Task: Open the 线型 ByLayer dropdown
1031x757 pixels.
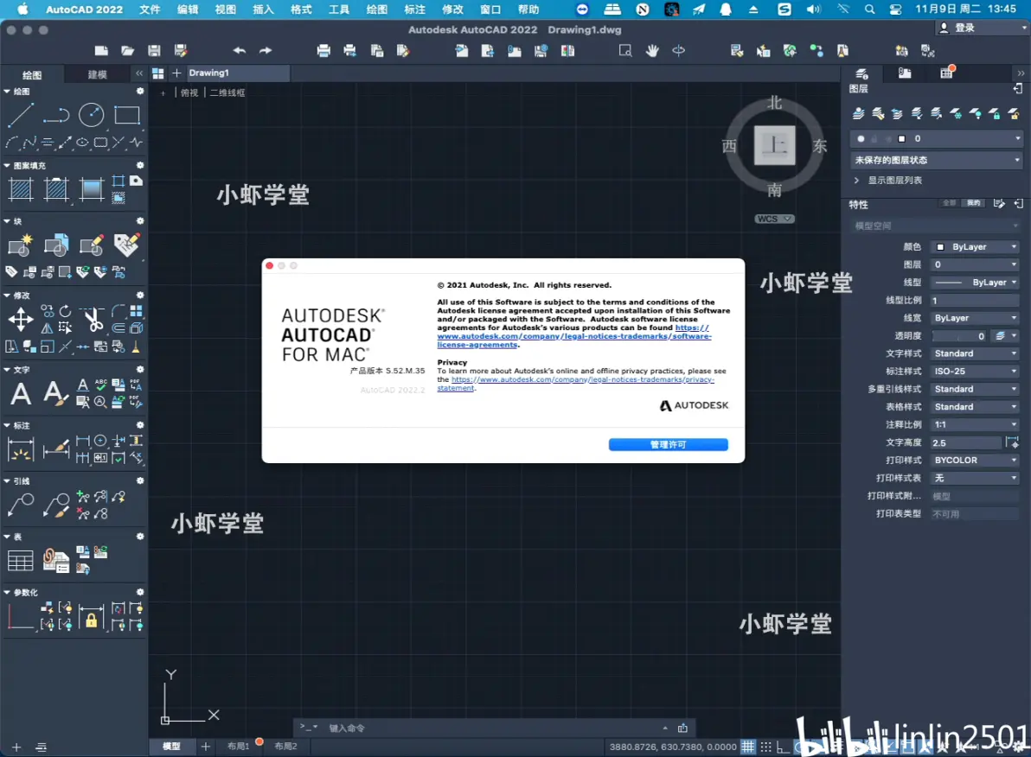Action: (x=975, y=283)
